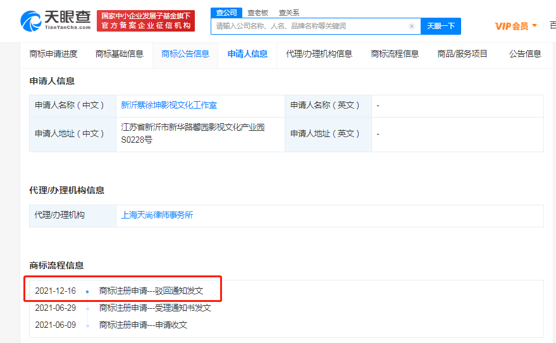The image size is (556, 343).
Task: Open the 商品/服务项目 tab
Action: 462,54
